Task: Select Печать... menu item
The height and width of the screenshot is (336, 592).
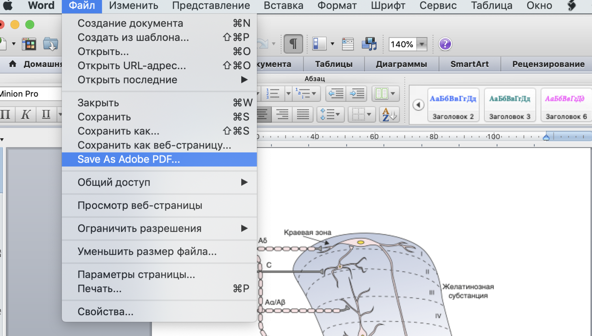Action: coord(159,288)
